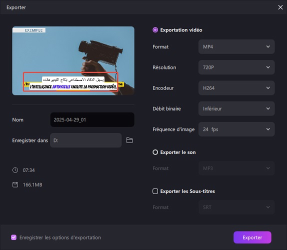The width and height of the screenshot is (287, 250).
Task: Uncheck Enregistrer les options d'exportation
Action: pyautogui.click(x=13, y=237)
